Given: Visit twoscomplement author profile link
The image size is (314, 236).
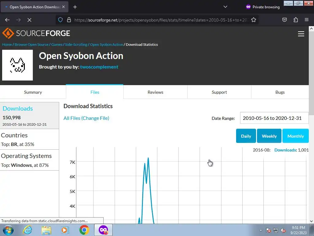Looking at the screenshot, I should (x=99, y=67).
